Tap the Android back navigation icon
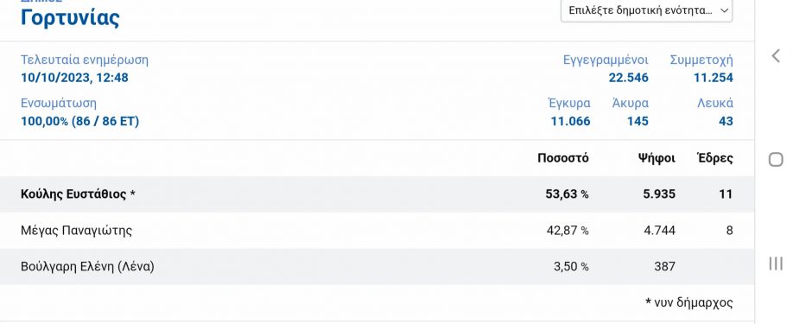The height and width of the screenshot is (324, 793). pos(776,55)
